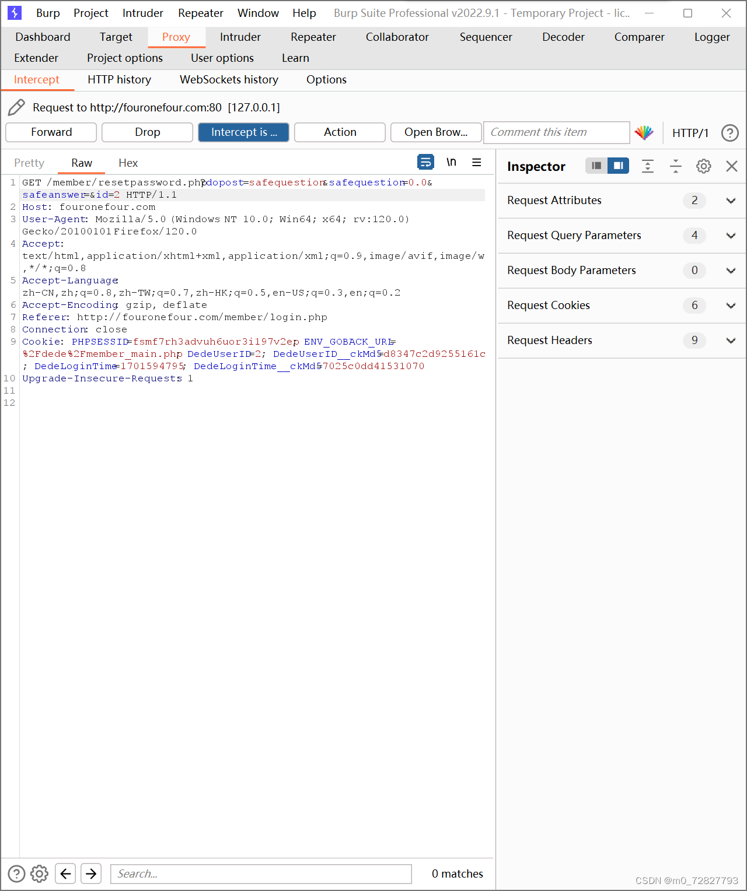The width and height of the screenshot is (747, 891).
Task: Switch to the Comparer tab
Action: 640,37
